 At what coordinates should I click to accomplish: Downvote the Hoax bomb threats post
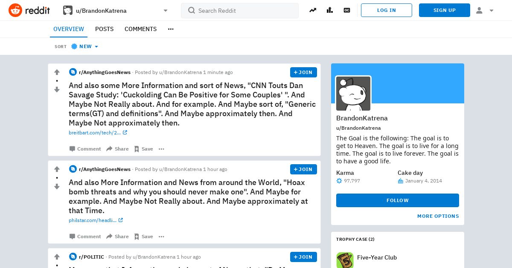pos(57,186)
